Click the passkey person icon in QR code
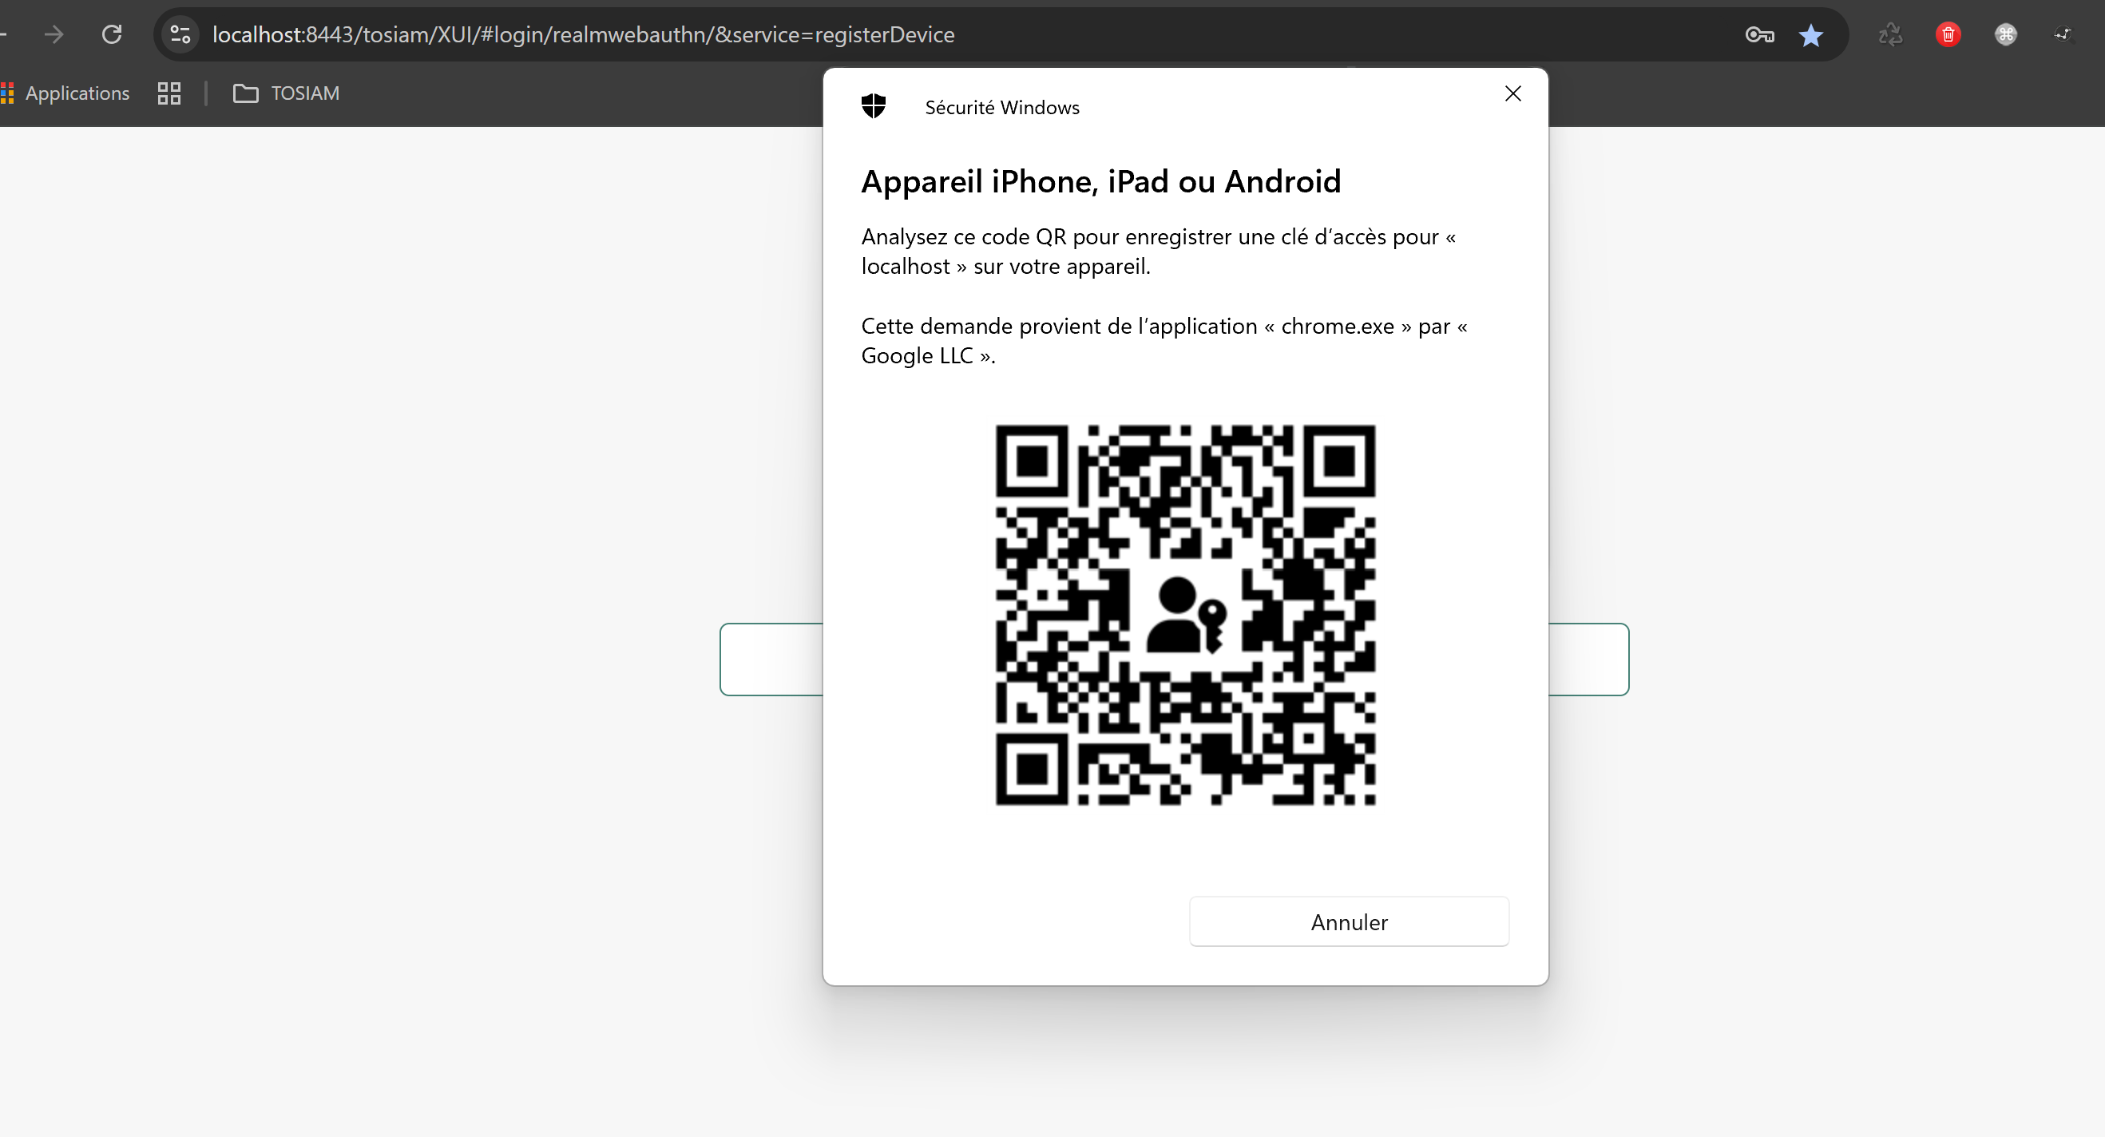2105x1137 pixels. coord(1187,614)
